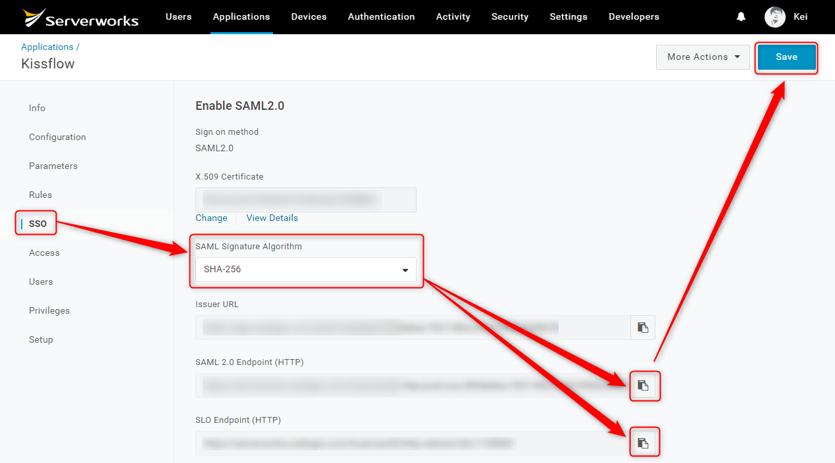Open the Privileges sidebar tab
The width and height of the screenshot is (835, 463).
pos(49,310)
